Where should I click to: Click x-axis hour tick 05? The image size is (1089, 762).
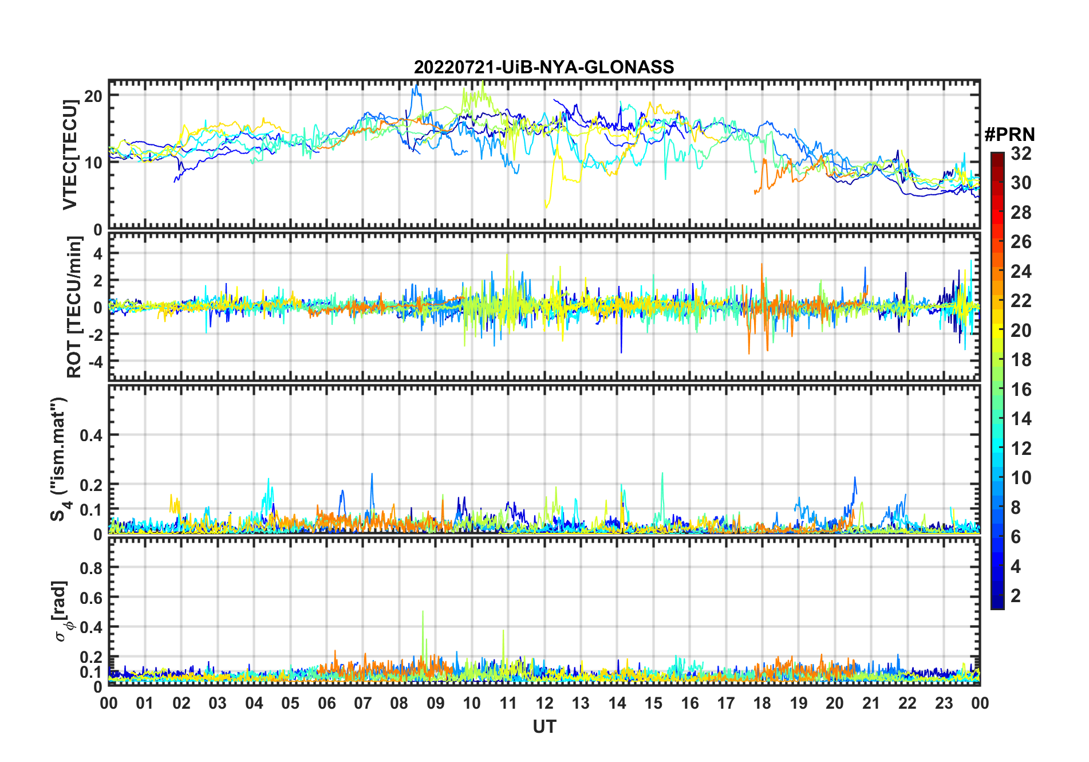290,703
